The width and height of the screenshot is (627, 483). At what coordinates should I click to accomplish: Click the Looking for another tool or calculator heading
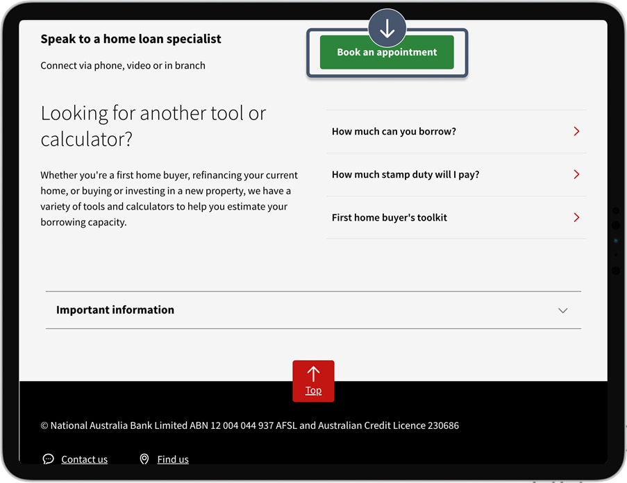153,126
